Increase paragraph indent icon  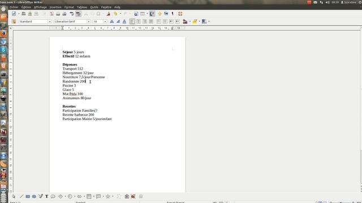(x=178, y=21)
